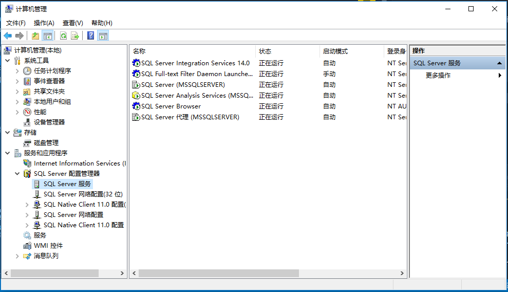Click the SQL Server 代理 service icon
Viewport: 508px width, 292px height.
pos(136,117)
